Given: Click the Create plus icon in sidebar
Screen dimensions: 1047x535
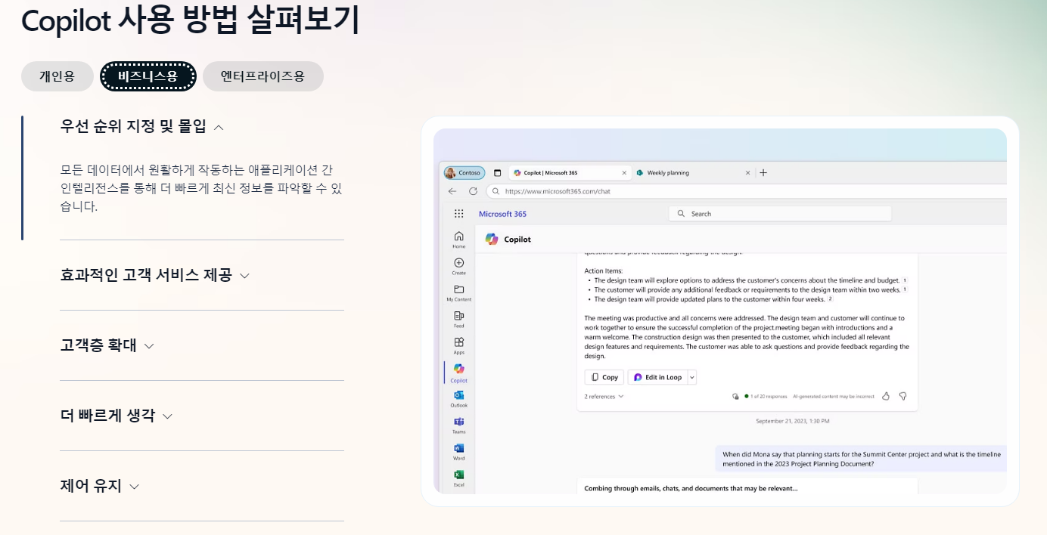Looking at the screenshot, I should click(459, 266).
